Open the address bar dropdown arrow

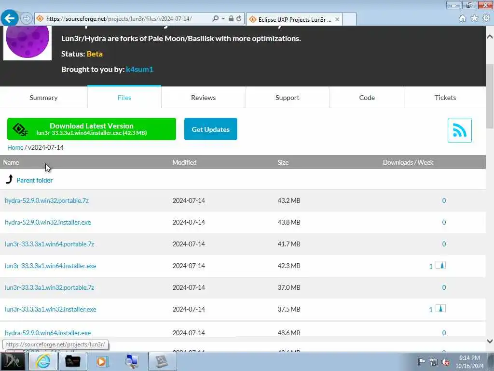coord(223,19)
